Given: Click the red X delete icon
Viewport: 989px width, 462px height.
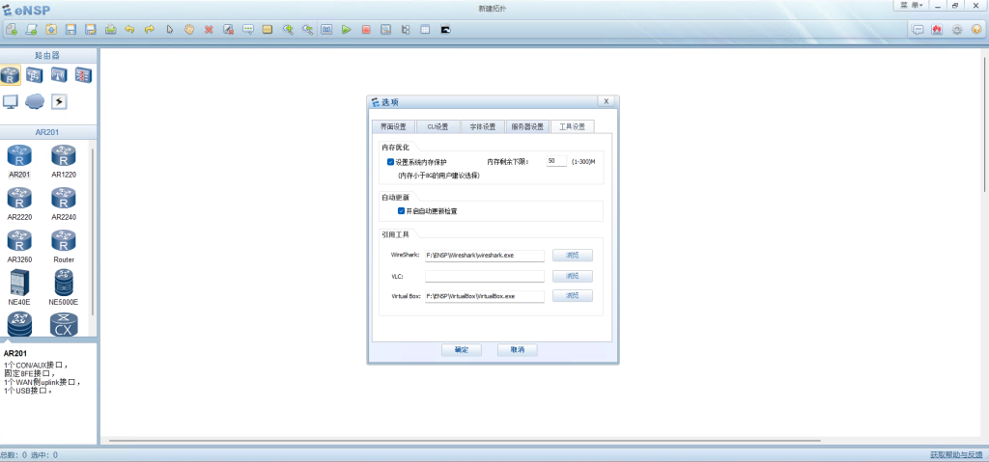Looking at the screenshot, I should tap(209, 30).
